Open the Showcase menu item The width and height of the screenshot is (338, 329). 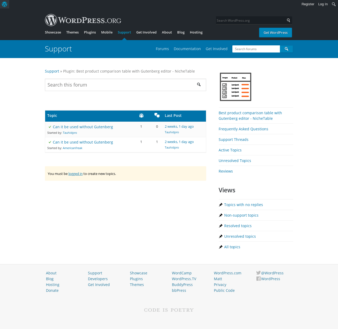[x=53, y=32]
